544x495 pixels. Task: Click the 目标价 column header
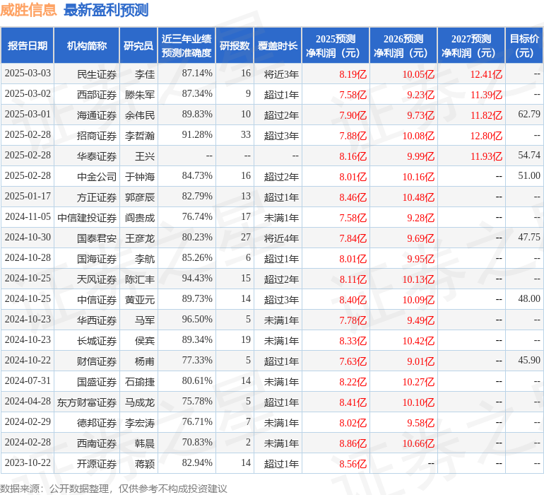click(x=524, y=46)
